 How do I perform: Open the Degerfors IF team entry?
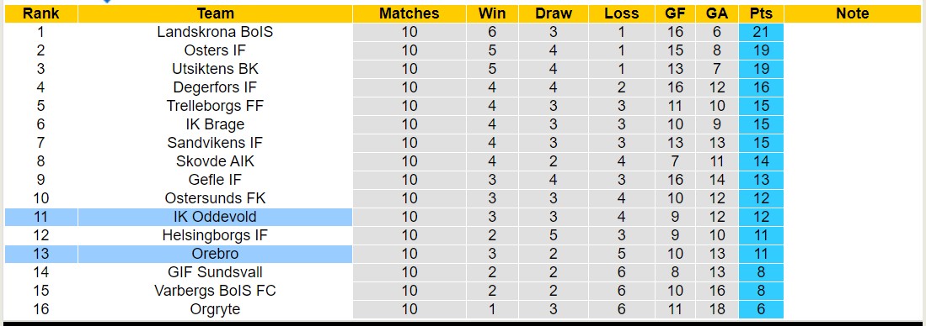(x=215, y=87)
